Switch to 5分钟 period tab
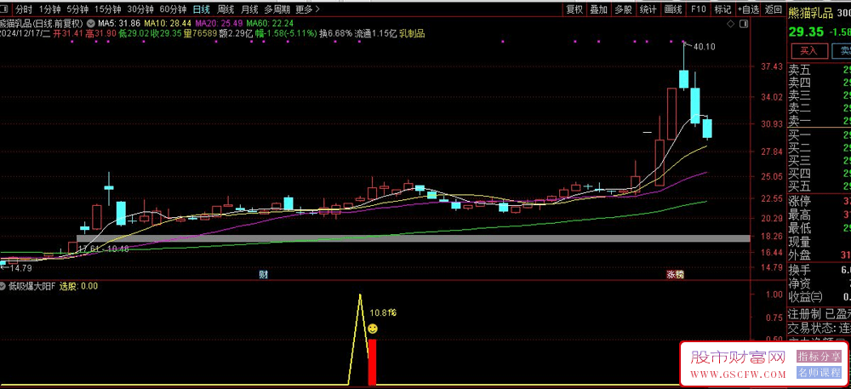This screenshot has height=389, width=851. [x=77, y=9]
